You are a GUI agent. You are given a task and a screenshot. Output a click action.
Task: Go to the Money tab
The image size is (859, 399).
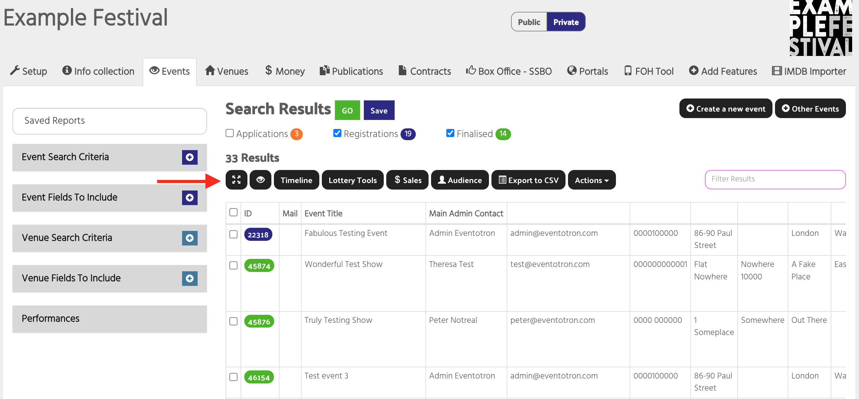(285, 71)
